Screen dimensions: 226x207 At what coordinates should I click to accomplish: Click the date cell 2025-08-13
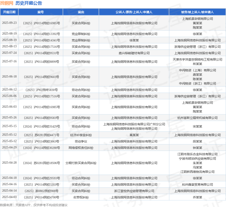click(x=9, y=46)
